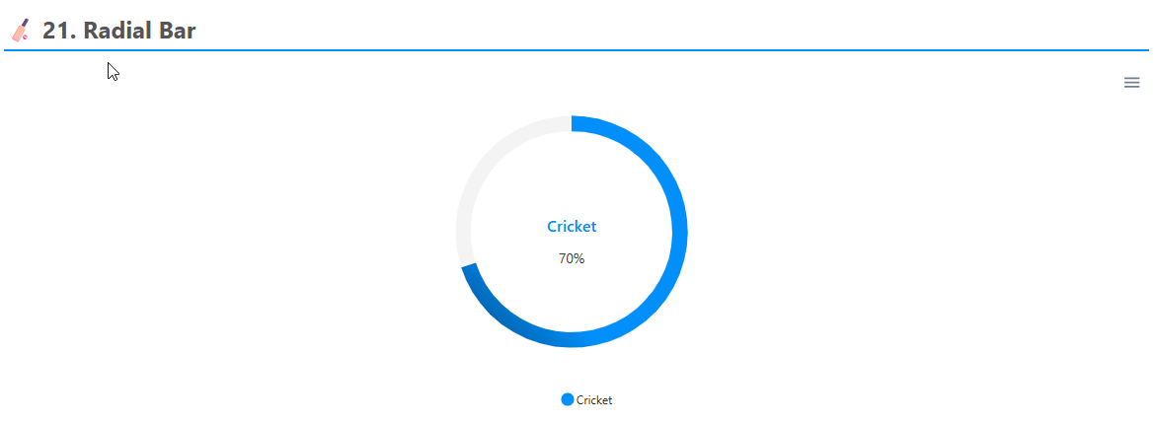This screenshot has width=1155, height=424.
Task: Open the chart hamburger menu
Action: (1131, 83)
